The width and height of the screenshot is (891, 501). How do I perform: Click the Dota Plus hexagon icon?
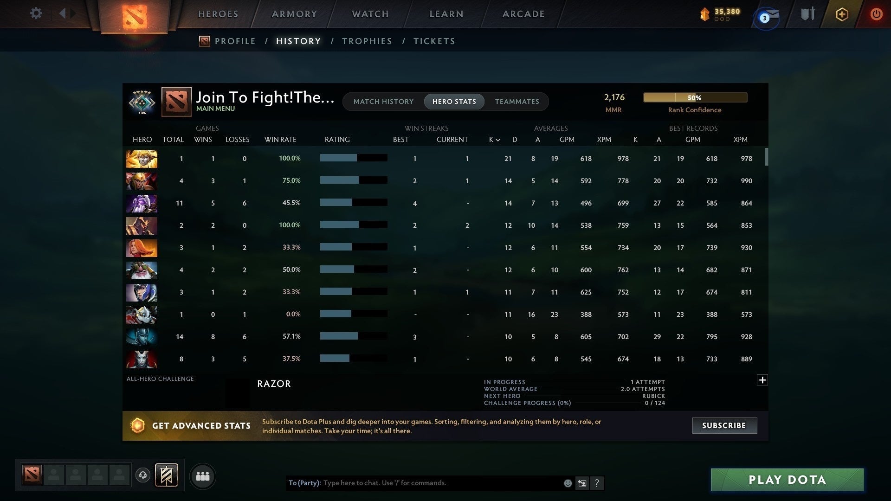point(841,14)
